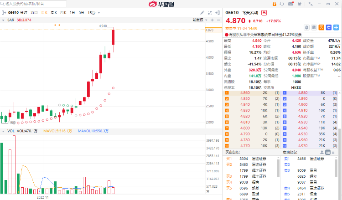
Task: Zoom in the chart with plus
Action: pos(212,20)
